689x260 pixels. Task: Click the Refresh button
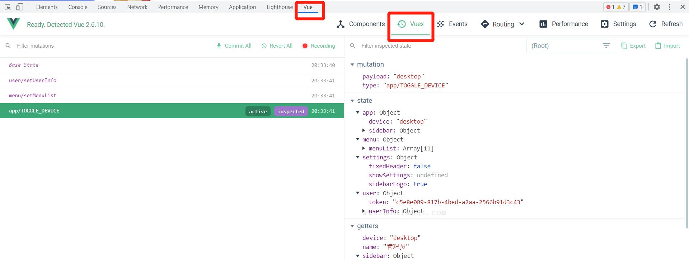(x=666, y=24)
